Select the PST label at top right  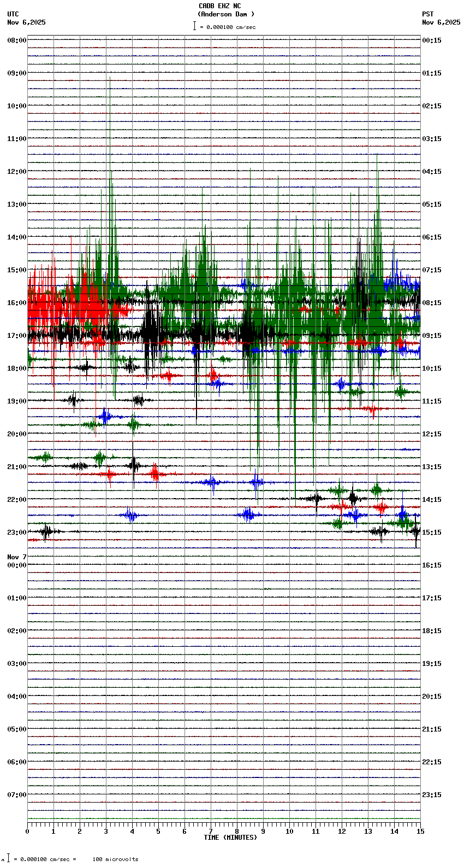(x=427, y=14)
